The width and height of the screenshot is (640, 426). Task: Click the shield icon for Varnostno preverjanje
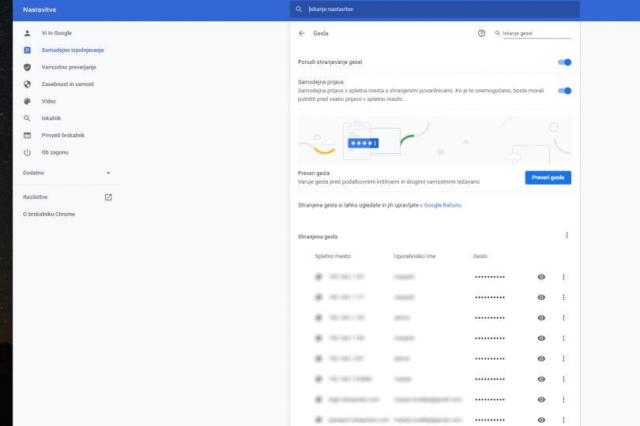[27, 67]
